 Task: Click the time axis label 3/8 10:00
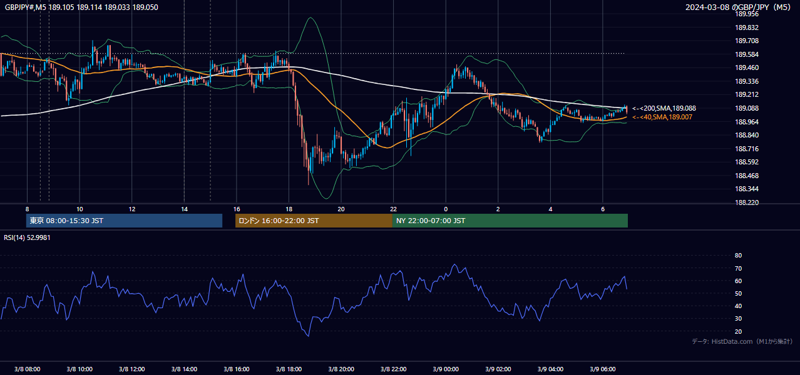[x=79, y=369]
